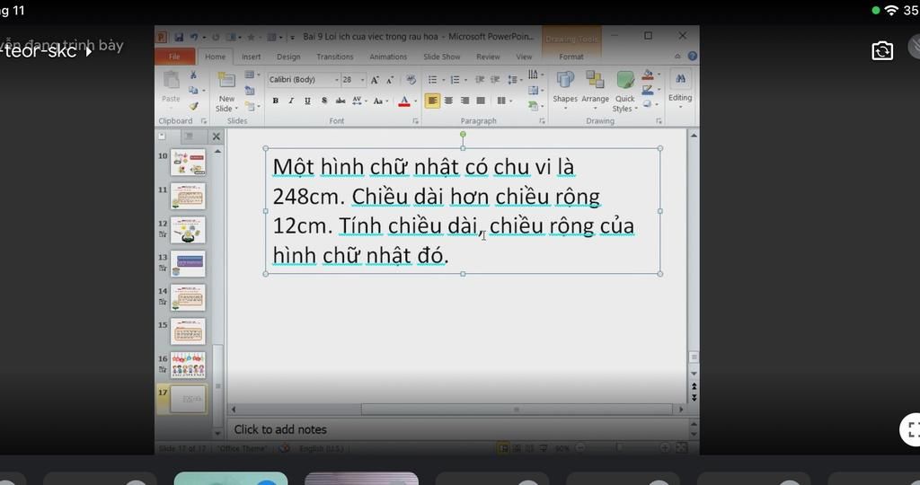Toggle Justify text alignment

coord(482,101)
